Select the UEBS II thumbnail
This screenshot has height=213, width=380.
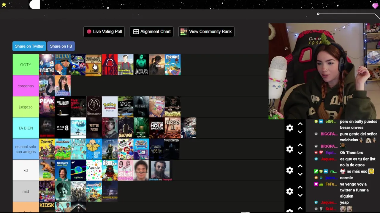pos(173,128)
